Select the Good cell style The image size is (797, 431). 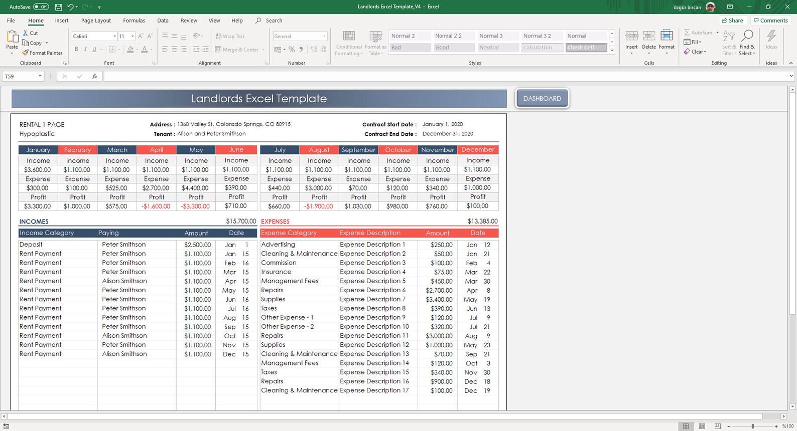[454, 48]
